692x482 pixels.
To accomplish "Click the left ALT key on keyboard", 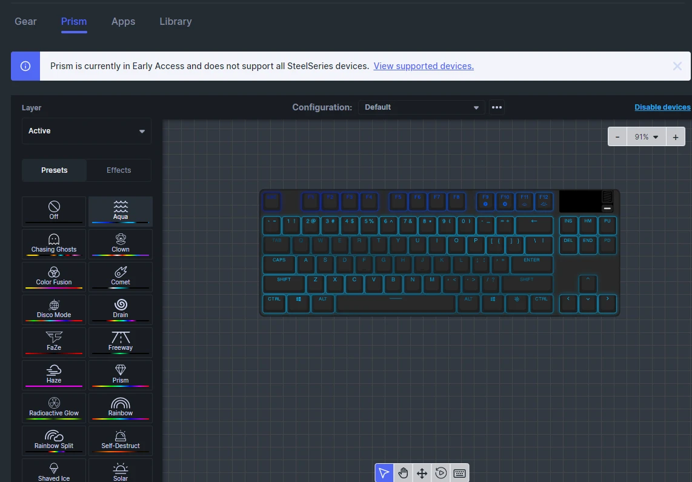I will (322, 304).
